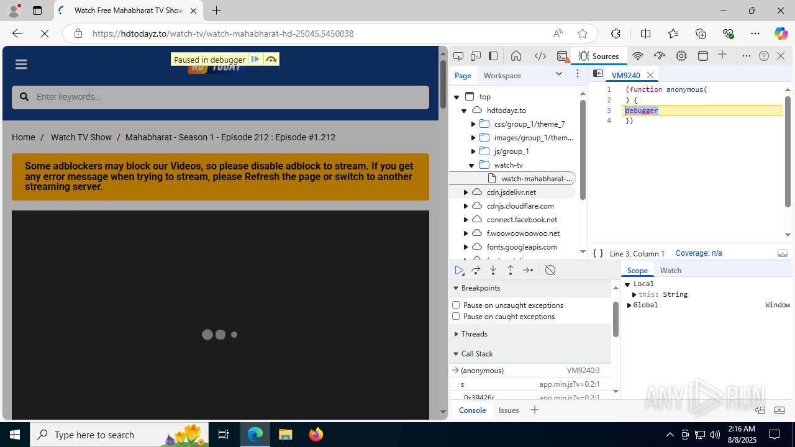Step out of current function
The height and width of the screenshot is (447, 795).
tap(511, 270)
